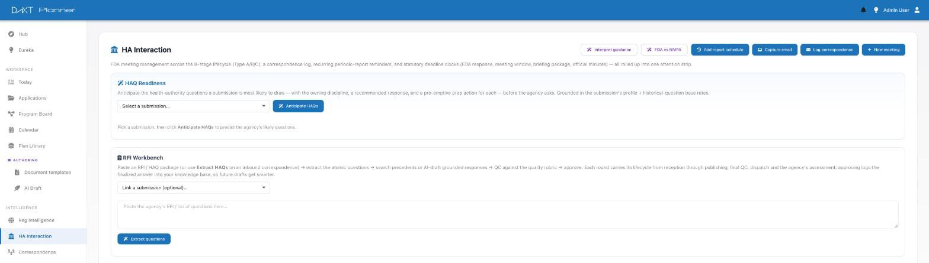The image size is (929, 263).
Task: Click the HA Interaction building icon in sidebar
Action: coord(11,236)
